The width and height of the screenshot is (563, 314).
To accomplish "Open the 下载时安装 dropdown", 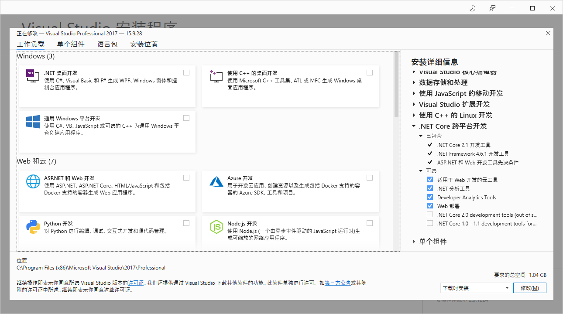I will 475,288.
